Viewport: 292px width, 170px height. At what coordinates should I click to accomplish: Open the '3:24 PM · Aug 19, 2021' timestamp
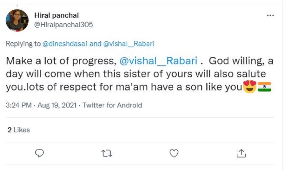coord(41,105)
